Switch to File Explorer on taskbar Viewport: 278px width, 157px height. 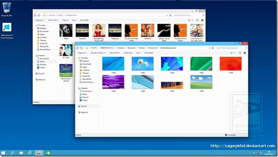(x=39, y=153)
